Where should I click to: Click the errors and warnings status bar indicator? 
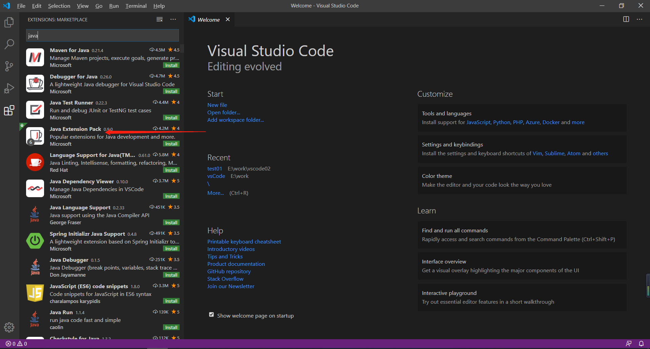click(15, 344)
